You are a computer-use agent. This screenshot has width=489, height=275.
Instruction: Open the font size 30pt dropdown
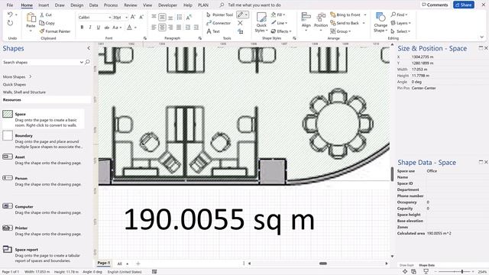(x=126, y=18)
